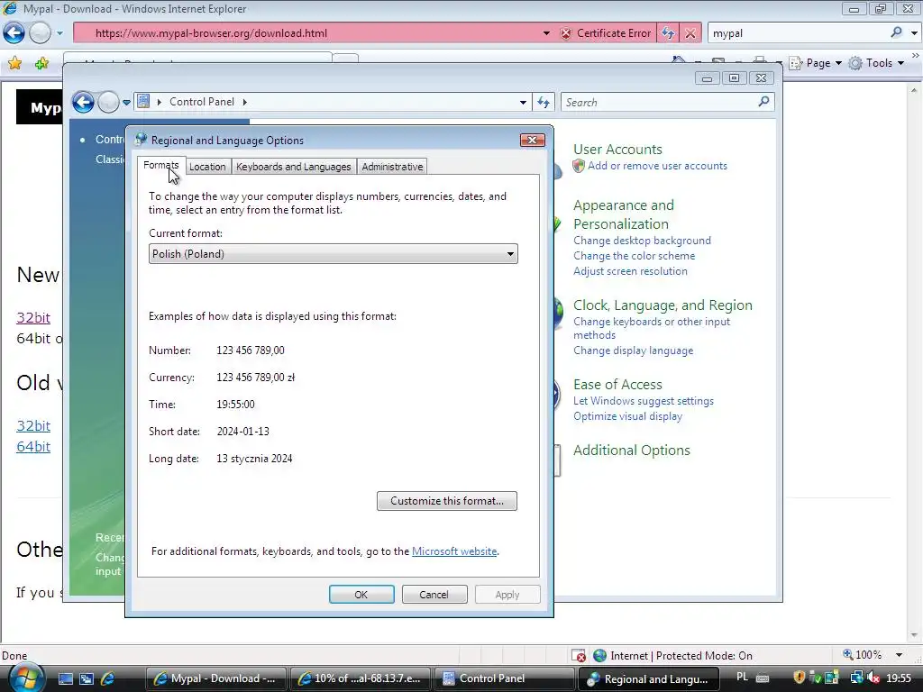Click the PL language bar indicator
The image size is (923, 692).
coord(743,678)
